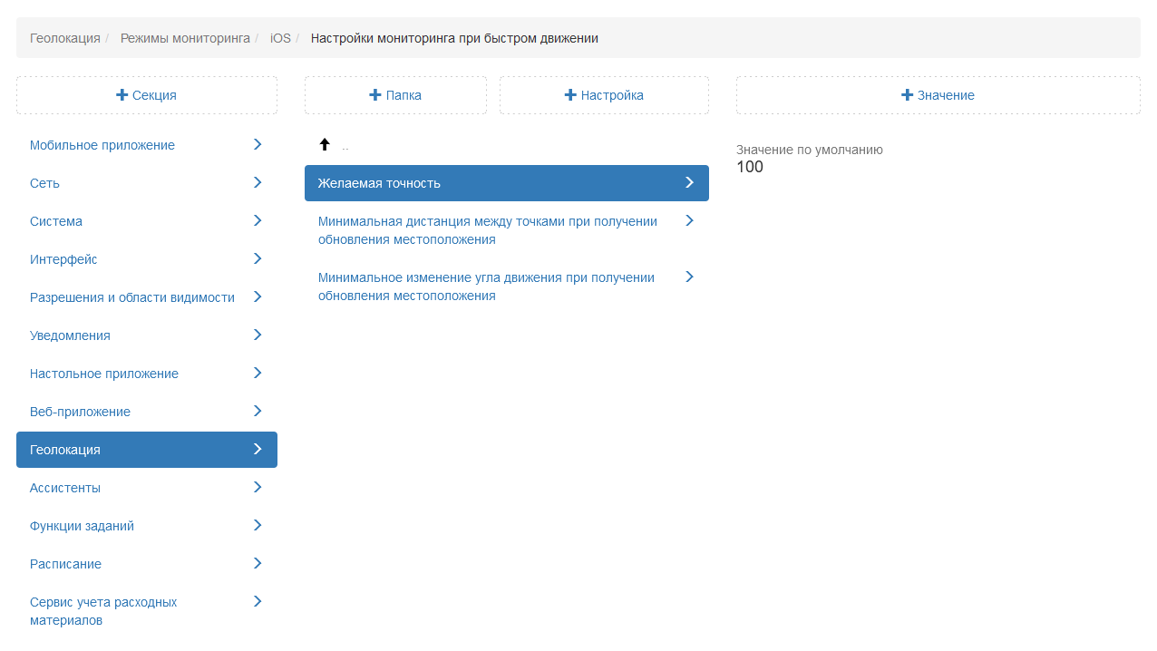
Task: Click plus icon on Папка button
Action: 375,95
